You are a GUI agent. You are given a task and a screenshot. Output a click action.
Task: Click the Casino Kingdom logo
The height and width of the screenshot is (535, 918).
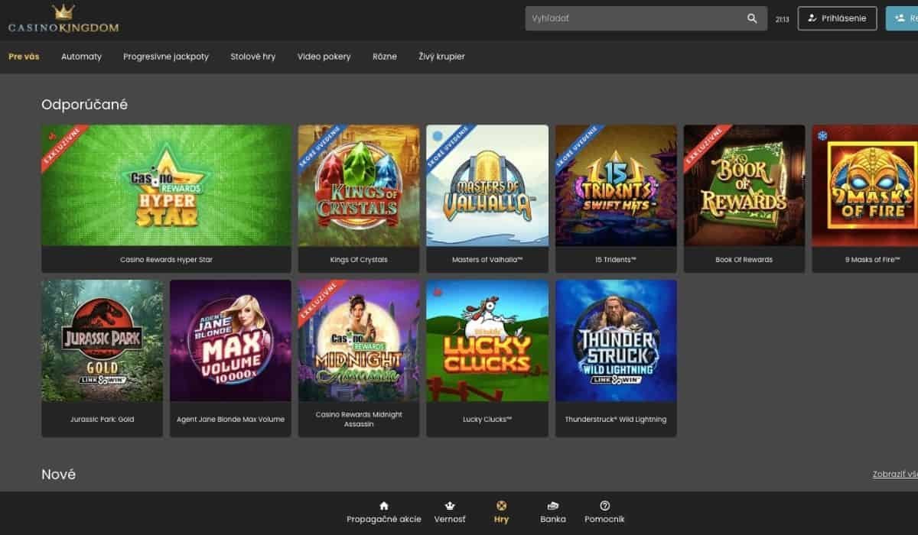63,20
